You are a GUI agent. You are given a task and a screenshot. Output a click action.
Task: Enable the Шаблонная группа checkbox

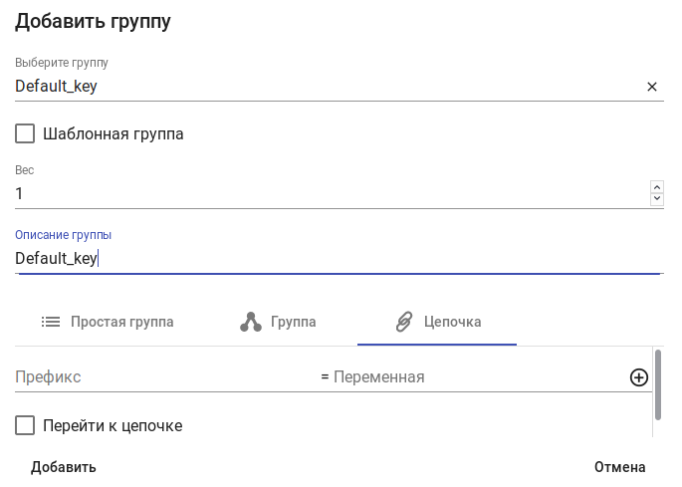[x=26, y=133]
